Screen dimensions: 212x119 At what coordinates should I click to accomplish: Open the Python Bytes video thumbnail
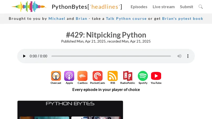pos(70,110)
